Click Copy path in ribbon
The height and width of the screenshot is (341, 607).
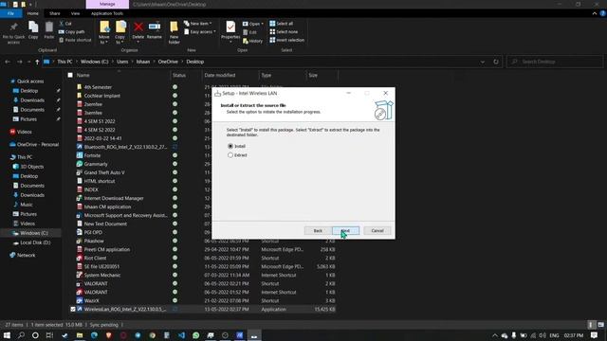tap(72, 31)
